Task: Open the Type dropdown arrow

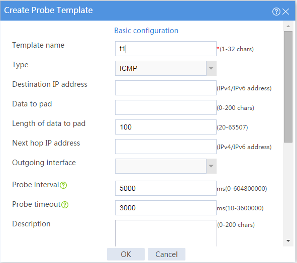Action: click(x=211, y=68)
